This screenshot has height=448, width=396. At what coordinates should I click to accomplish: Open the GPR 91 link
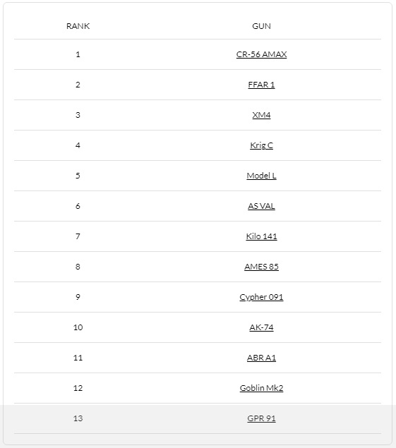click(261, 418)
